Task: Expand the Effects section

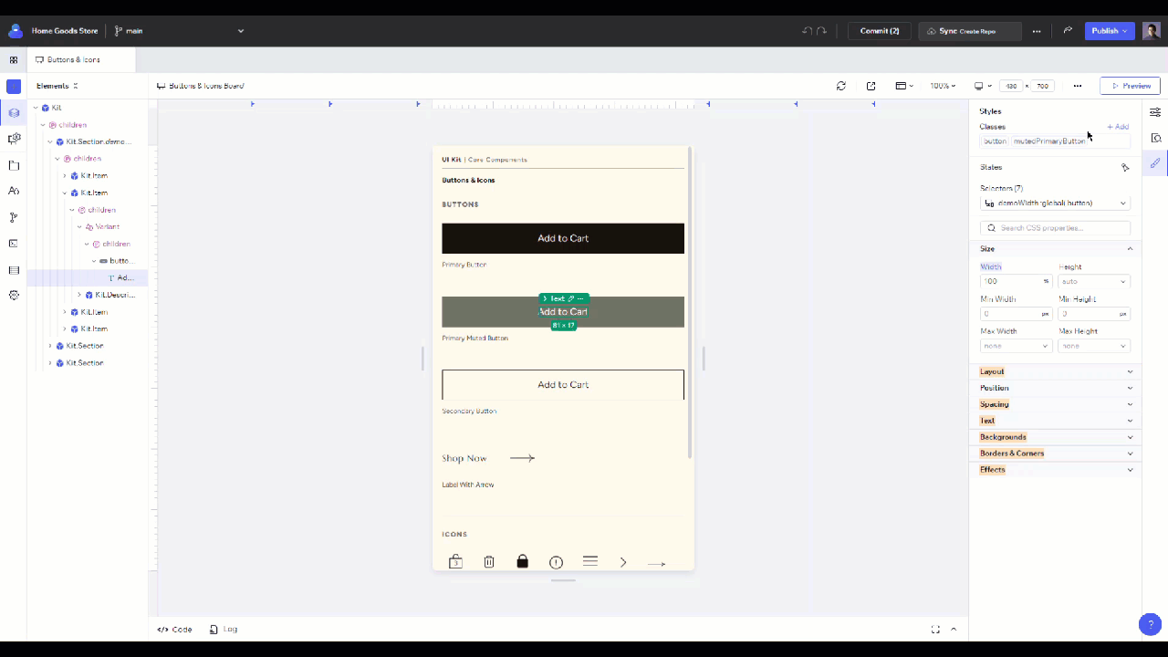Action: [x=1130, y=470]
